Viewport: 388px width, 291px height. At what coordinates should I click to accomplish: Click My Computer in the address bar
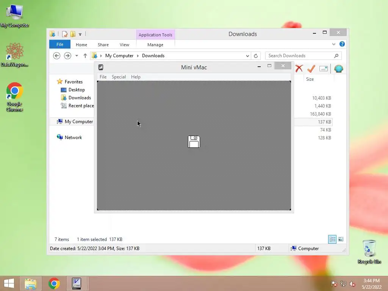[119, 56]
